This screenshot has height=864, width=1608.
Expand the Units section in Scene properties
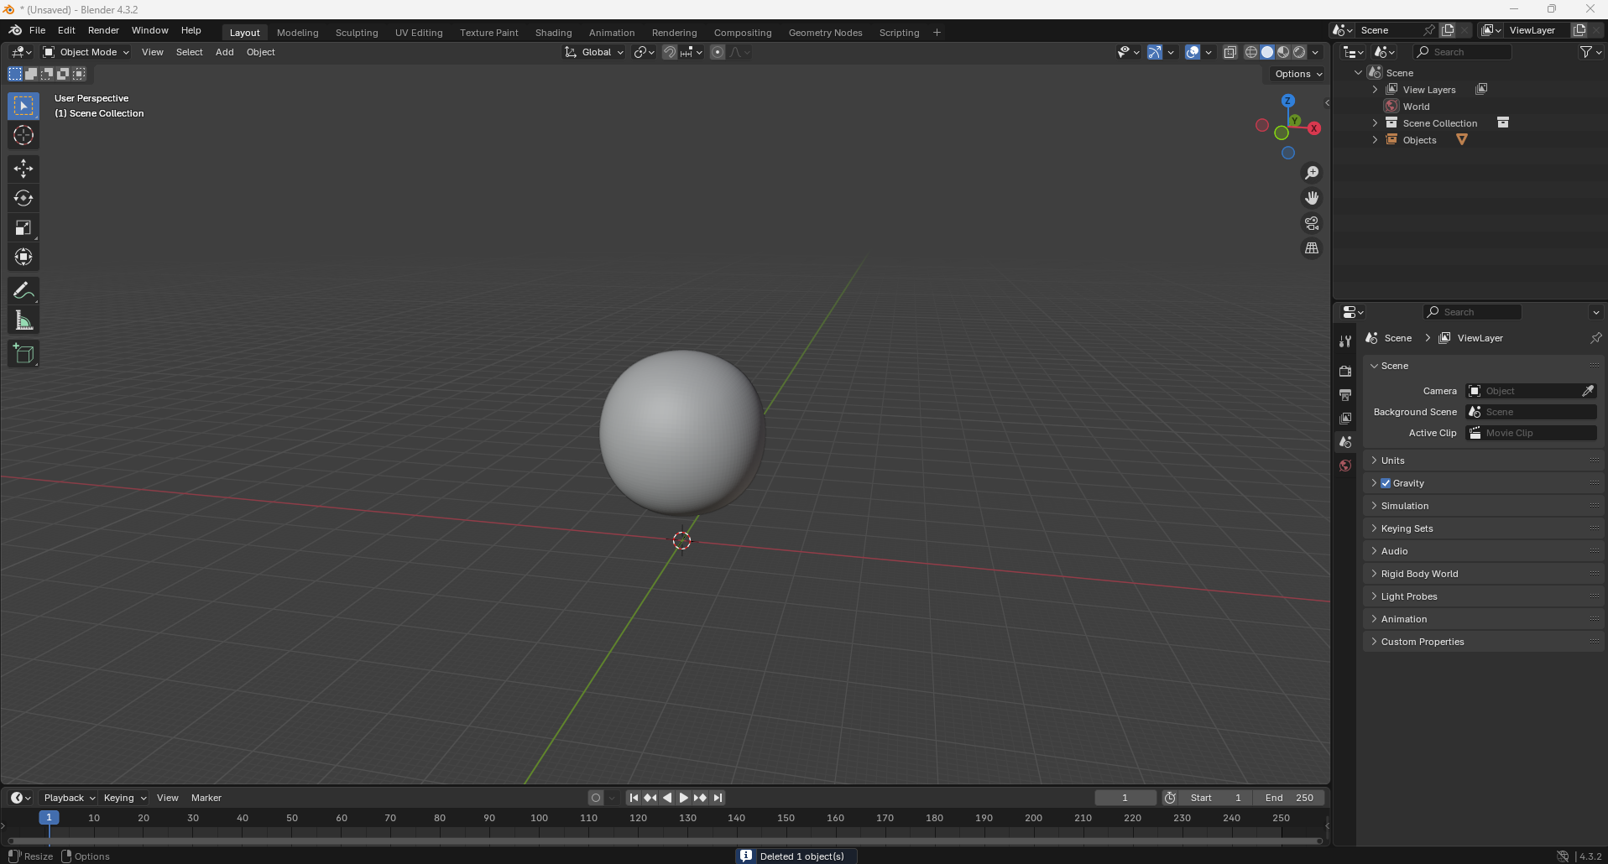point(1375,460)
